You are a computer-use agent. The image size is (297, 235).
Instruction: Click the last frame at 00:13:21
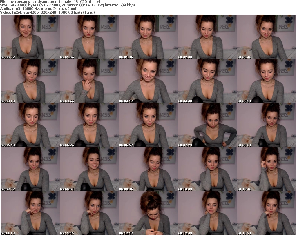click(267, 213)
